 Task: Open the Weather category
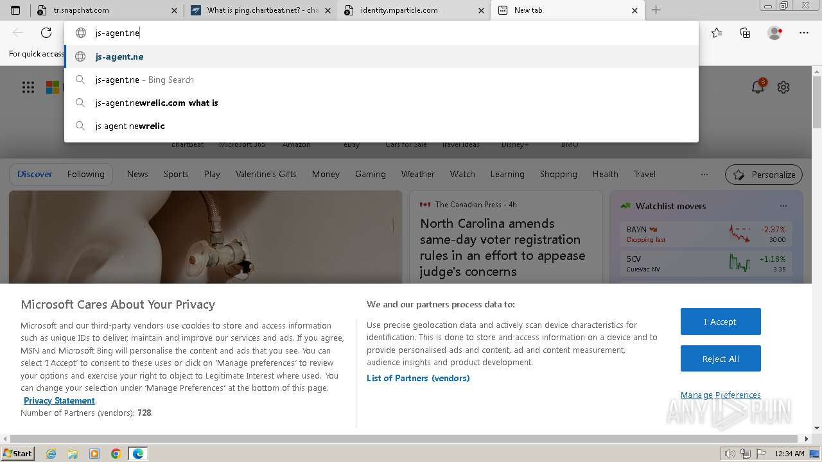[x=417, y=174]
